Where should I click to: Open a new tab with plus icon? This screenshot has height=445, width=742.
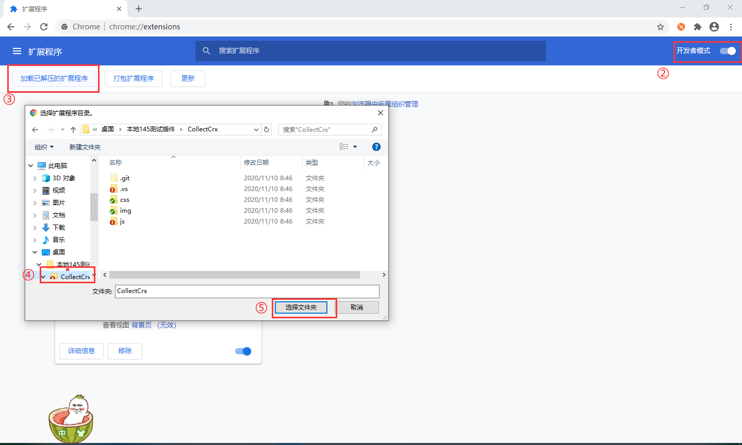click(x=139, y=9)
